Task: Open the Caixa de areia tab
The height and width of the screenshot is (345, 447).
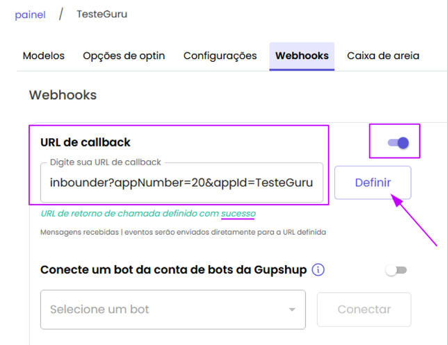Action: point(383,56)
